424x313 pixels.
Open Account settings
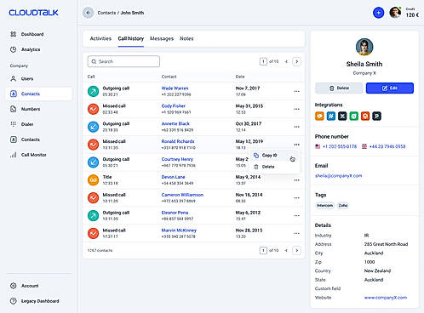tap(25, 286)
